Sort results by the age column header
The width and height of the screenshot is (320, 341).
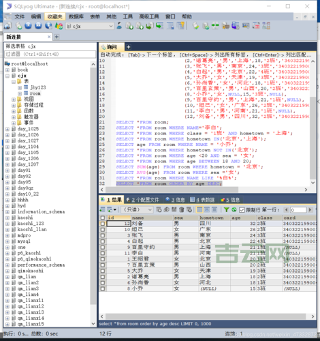pyautogui.click(x=243, y=218)
